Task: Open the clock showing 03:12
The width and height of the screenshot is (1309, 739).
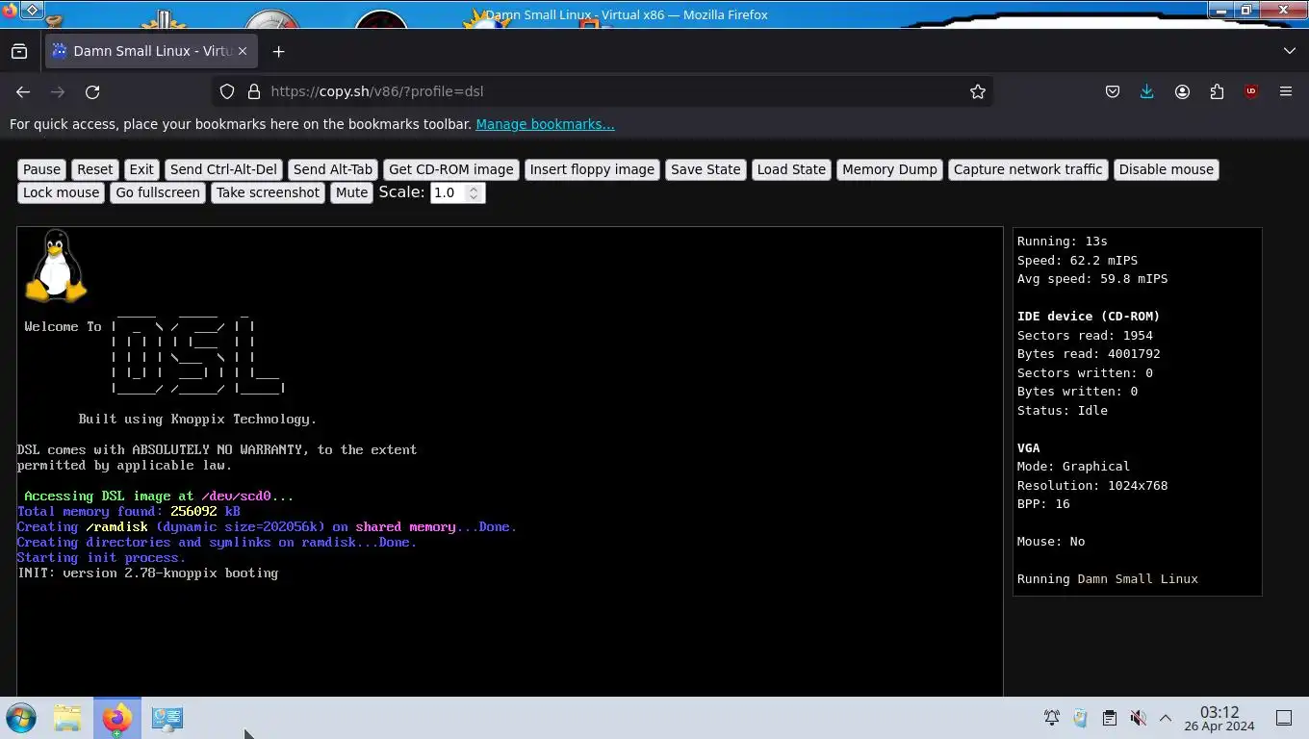Action: coord(1219,718)
